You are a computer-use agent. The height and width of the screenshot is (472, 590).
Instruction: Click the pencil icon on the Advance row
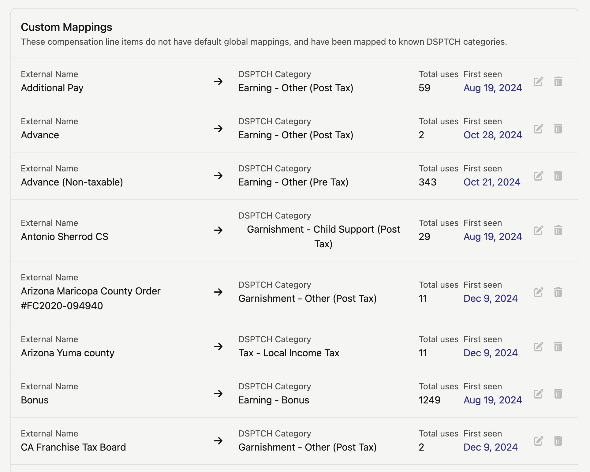click(538, 129)
